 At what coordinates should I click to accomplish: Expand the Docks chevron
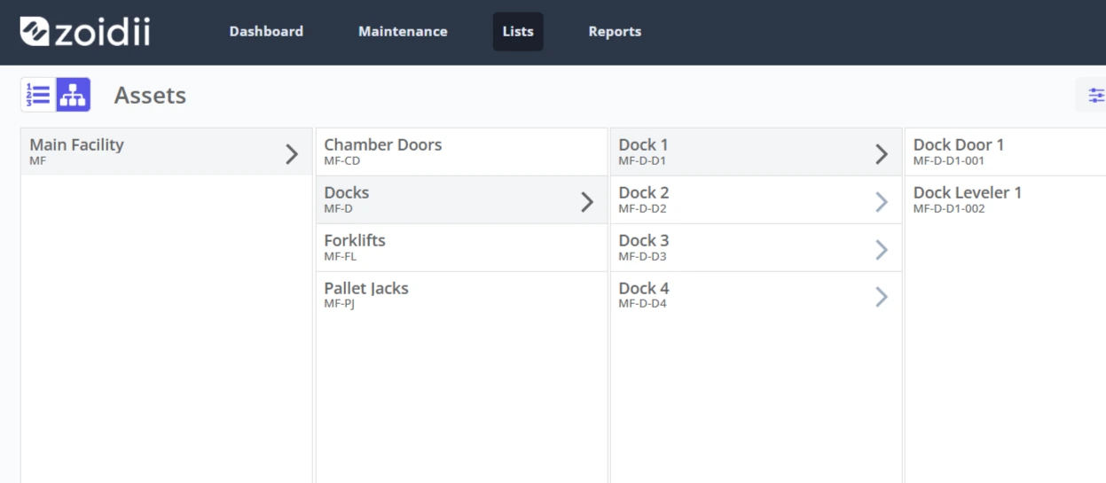(586, 201)
